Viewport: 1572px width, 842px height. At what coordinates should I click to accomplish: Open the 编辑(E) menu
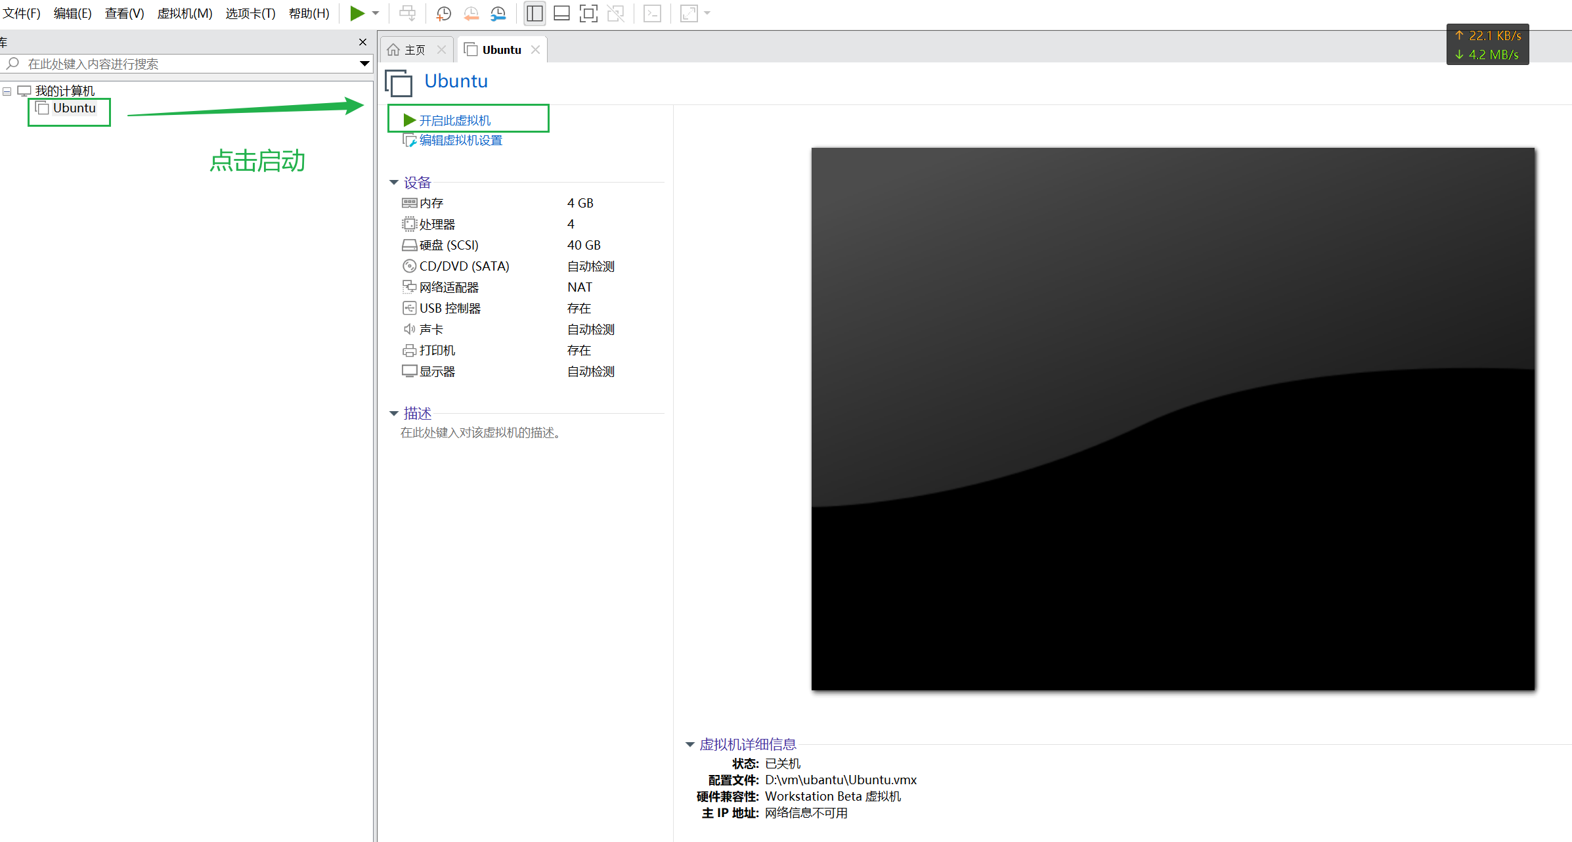[72, 13]
